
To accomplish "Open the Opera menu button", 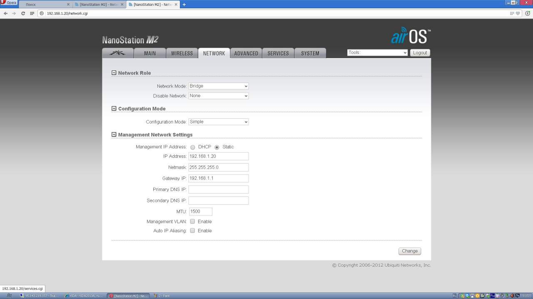I will tap(9, 2).
